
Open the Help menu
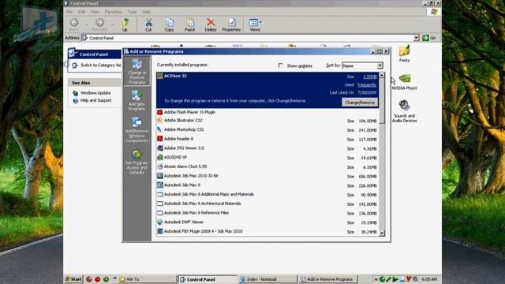coord(147,12)
